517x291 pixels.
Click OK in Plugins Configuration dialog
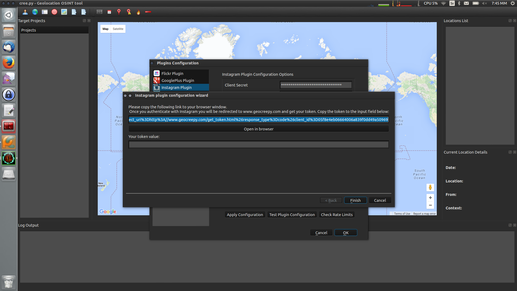(x=346, y=233)
